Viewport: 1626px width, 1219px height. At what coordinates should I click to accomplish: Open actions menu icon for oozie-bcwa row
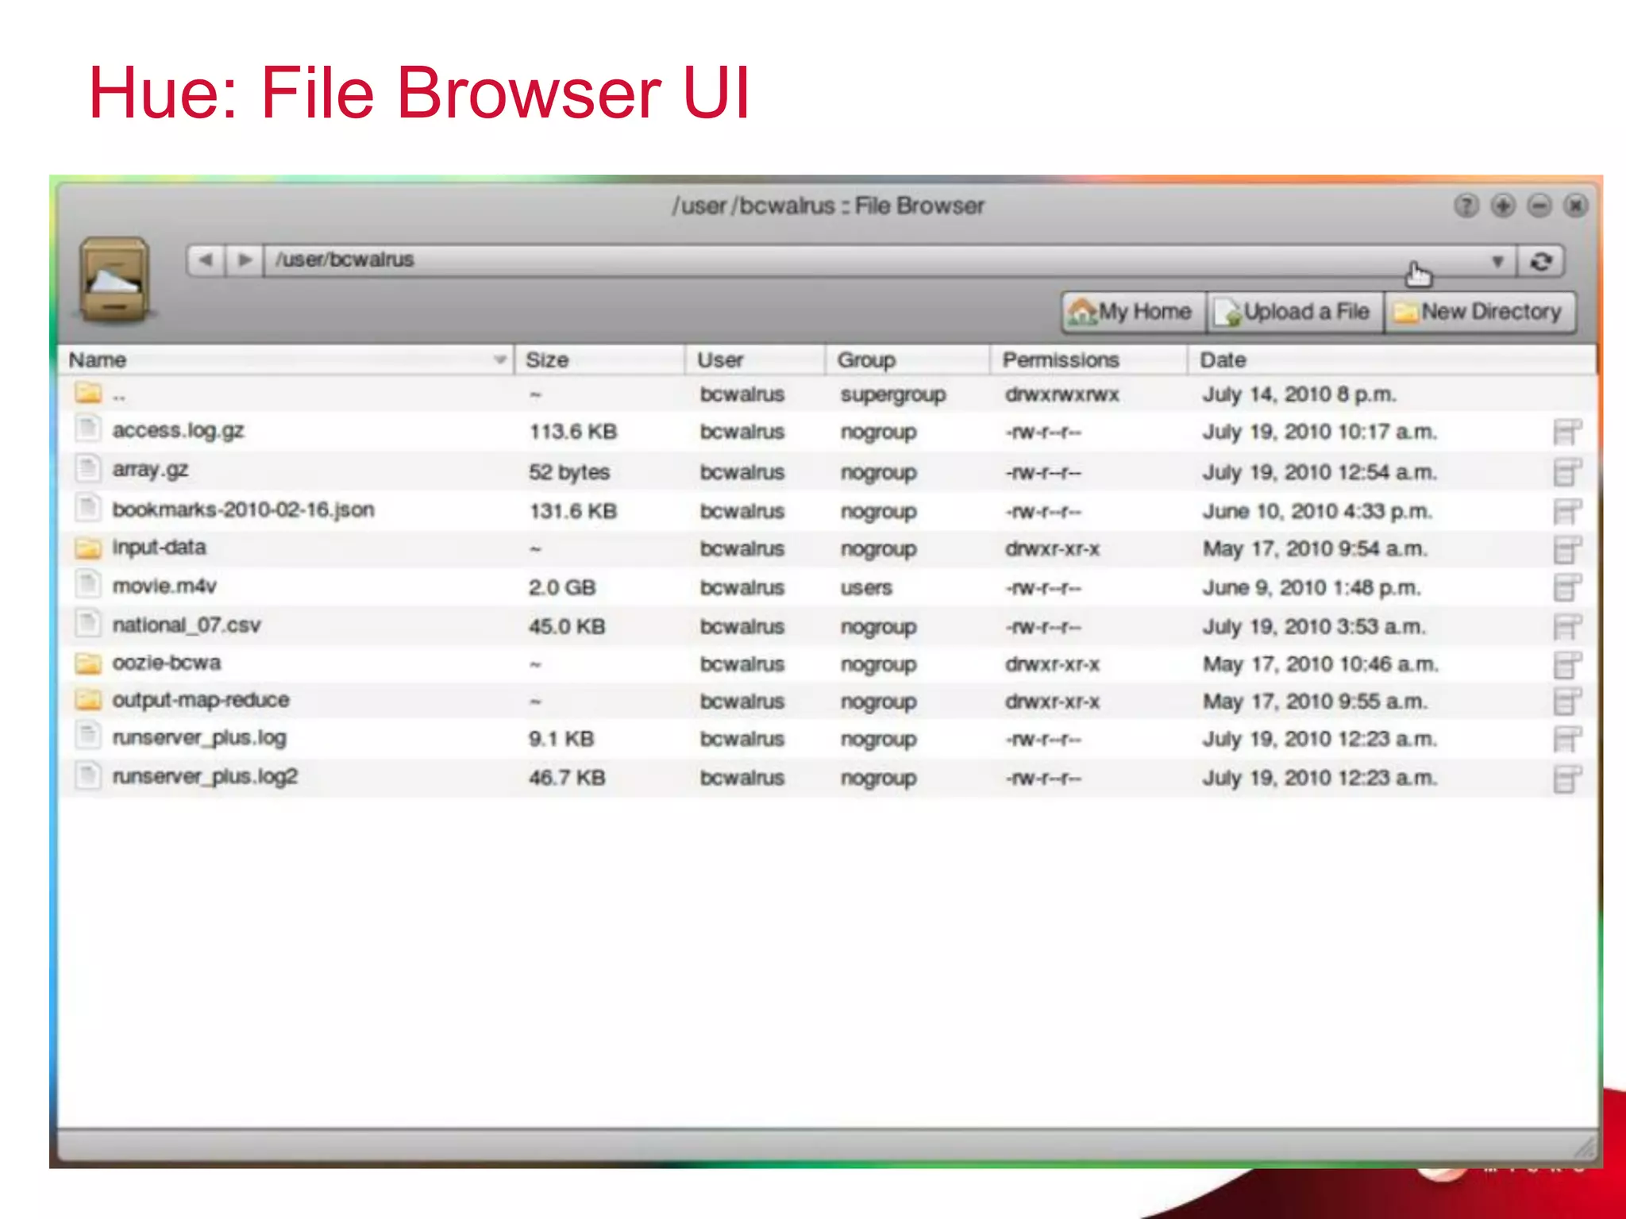point(1566,665)
